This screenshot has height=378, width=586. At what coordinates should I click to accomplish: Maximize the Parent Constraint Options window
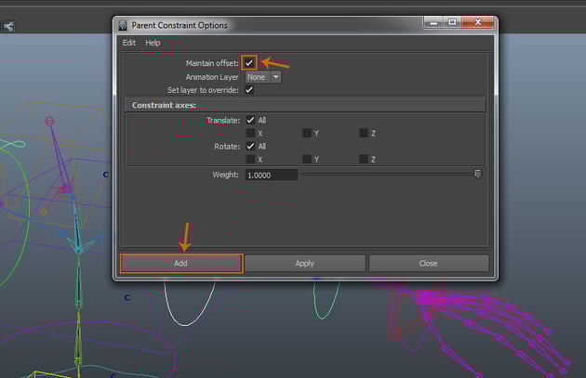(x=452, y=22)
